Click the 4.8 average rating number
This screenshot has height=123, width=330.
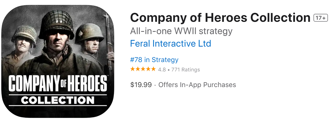[x=162, y=70]
